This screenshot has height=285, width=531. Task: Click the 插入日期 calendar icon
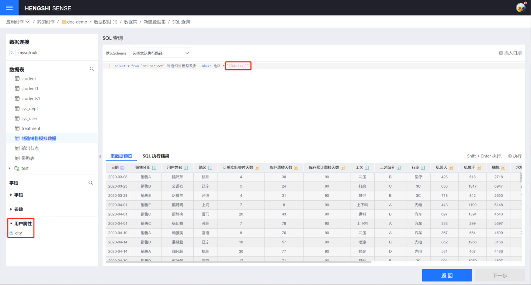(x=501, y=53)
